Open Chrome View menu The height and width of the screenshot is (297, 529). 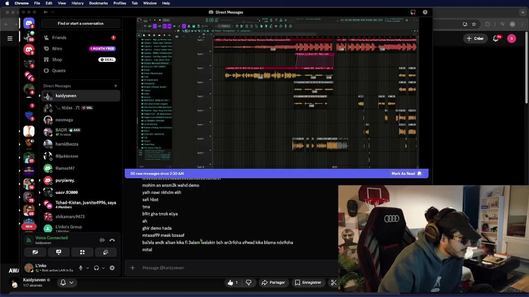pyautogui.click(x=62, y=3)
